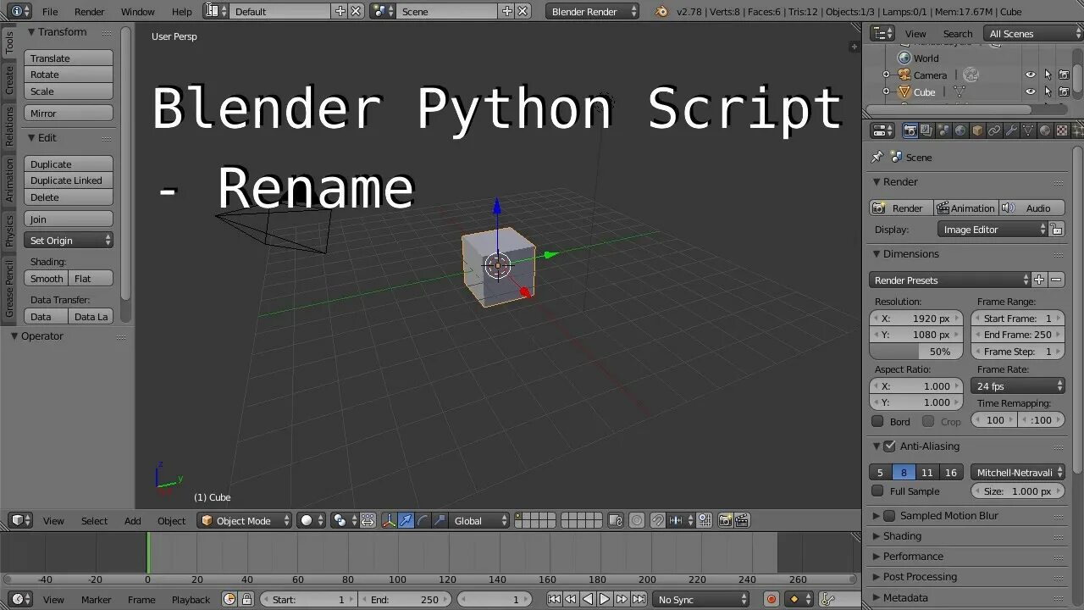1084x610 pixels.
Task: Toggle the 3D manipulator axes widget
Action: (x=389, y=520)
